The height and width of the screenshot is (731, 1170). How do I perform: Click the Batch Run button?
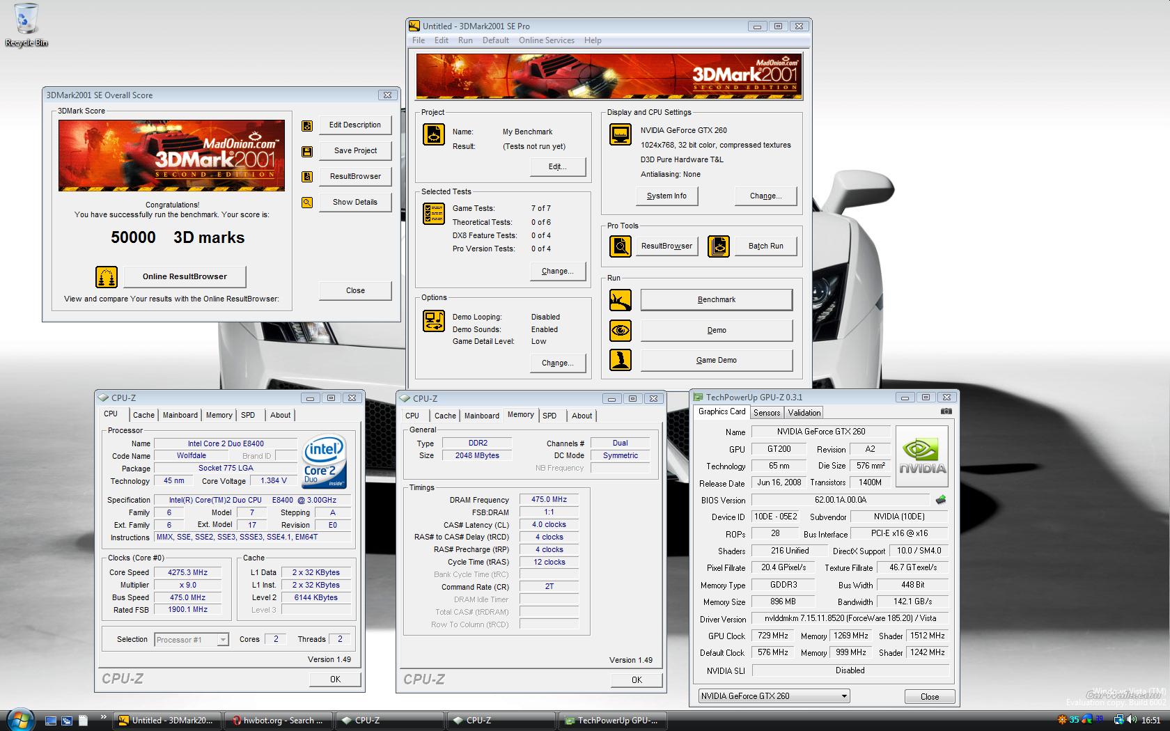(x=766, y=246)
